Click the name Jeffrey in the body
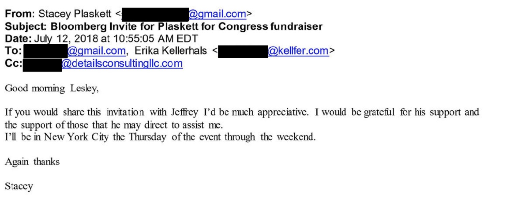Image resolution: width=512 pixels, height=205 pixels. [x=186, y=112]
